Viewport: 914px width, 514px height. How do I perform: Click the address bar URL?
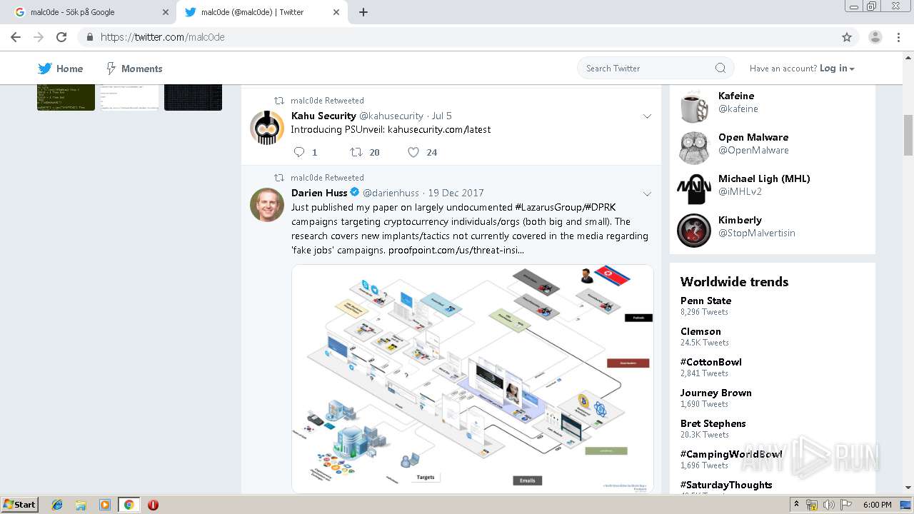tap(163, 37)
